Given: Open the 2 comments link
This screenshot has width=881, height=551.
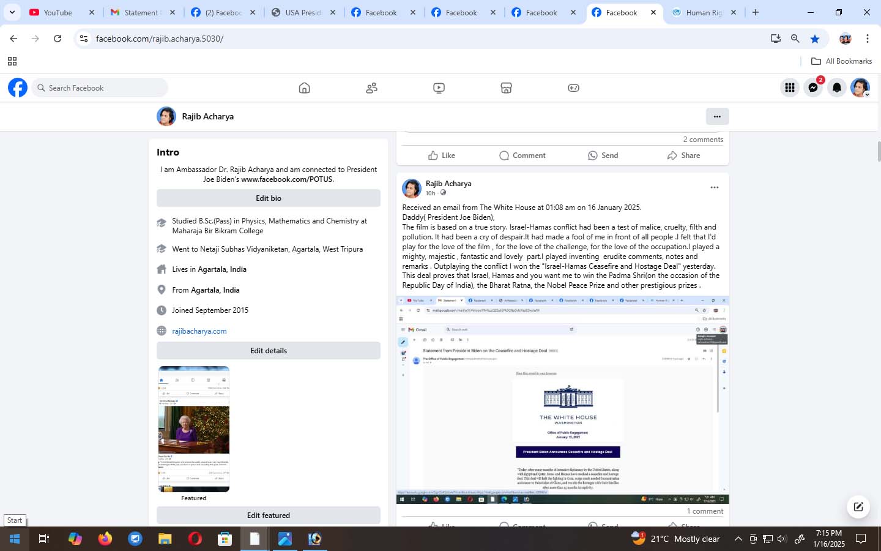Looking at the screenshot, I should click(703, 140).
